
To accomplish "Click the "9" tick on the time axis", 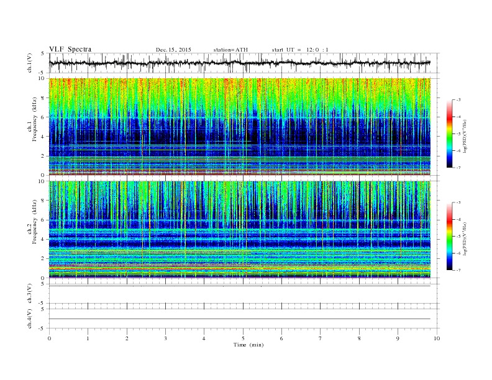I will point(398,338).
